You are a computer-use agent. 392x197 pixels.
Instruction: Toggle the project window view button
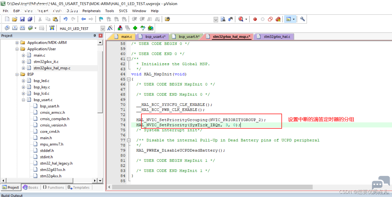pos(288,19)
